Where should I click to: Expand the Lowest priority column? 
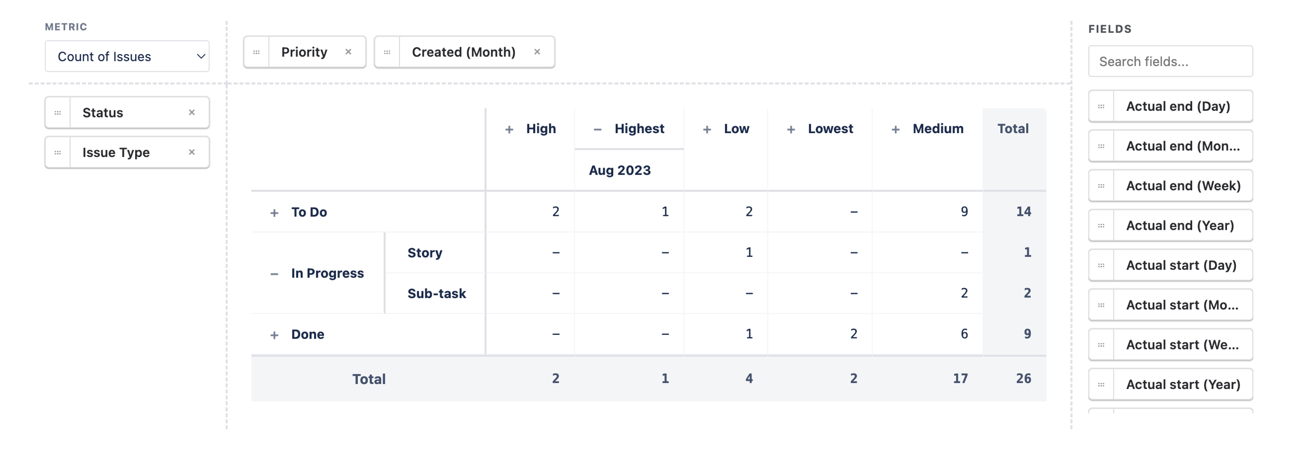pyautogui.click(x=791, y=129)
